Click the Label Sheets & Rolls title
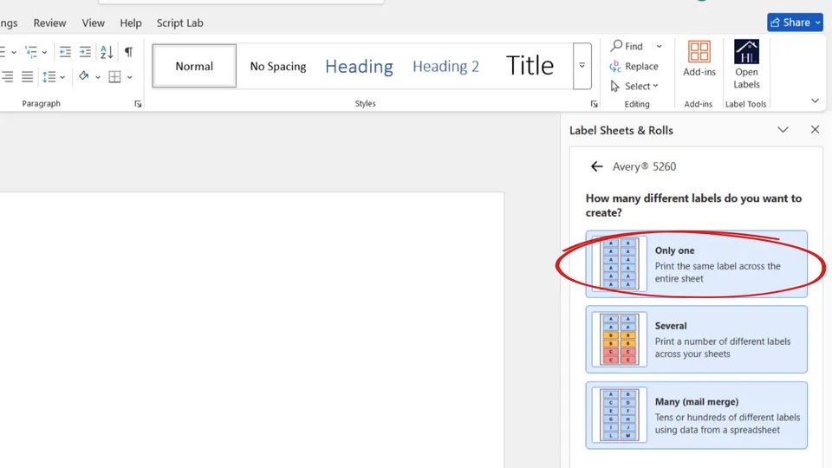This screenshot has height=468, width=832. pos(621,131)
